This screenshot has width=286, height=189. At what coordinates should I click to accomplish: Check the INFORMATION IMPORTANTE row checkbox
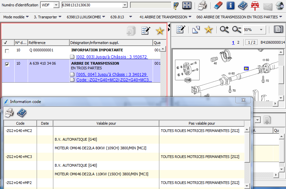coord(7,51)
